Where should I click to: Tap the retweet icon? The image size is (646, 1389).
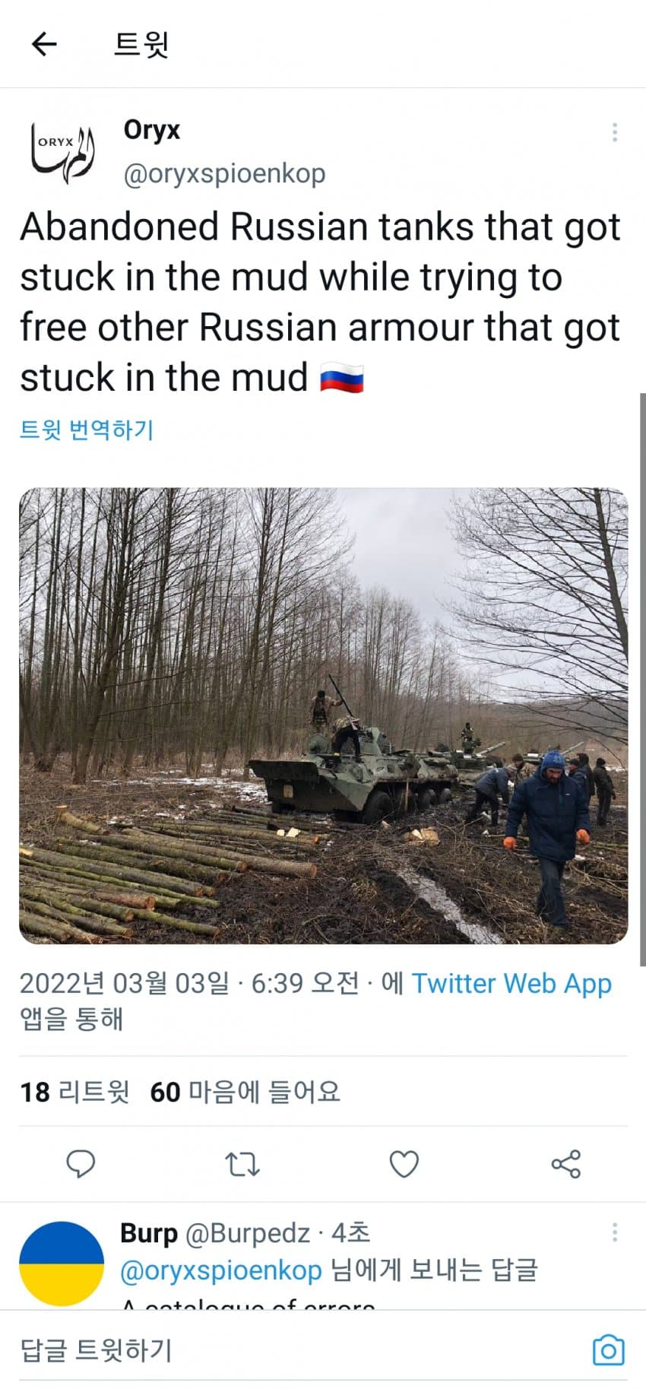pyautogui.click(x=242, y=1164)
